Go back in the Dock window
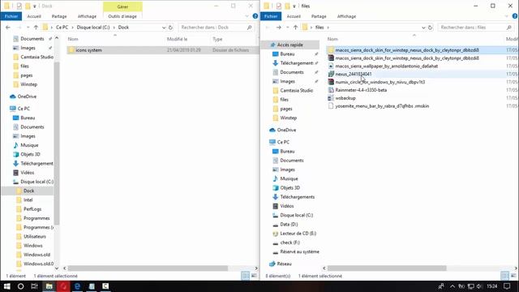This screenshot has height=292, width=519. pyautogui.click(x=8, y=28)
